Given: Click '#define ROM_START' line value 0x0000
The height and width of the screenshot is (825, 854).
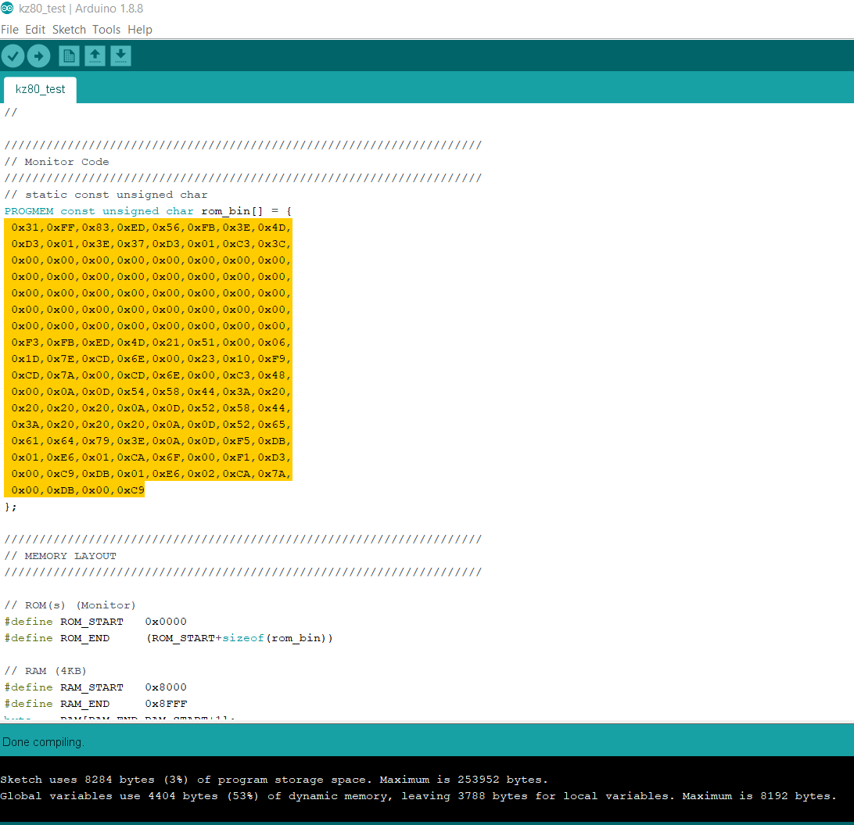Looking at the screenshot, I should 166,622.
